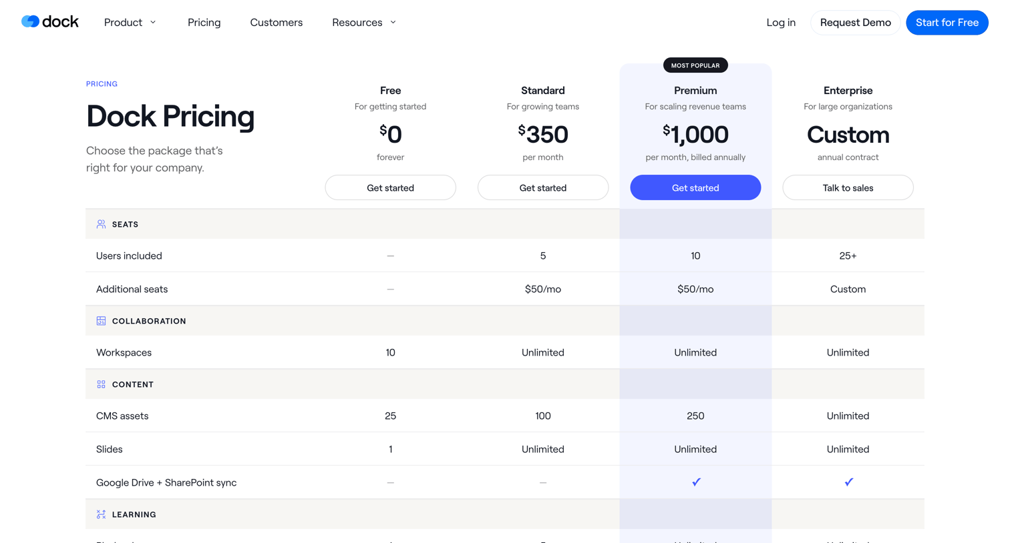The height and width of the screenshot is (543, 1010).
Task: Click the Slides row label
Action: (110, 449)
